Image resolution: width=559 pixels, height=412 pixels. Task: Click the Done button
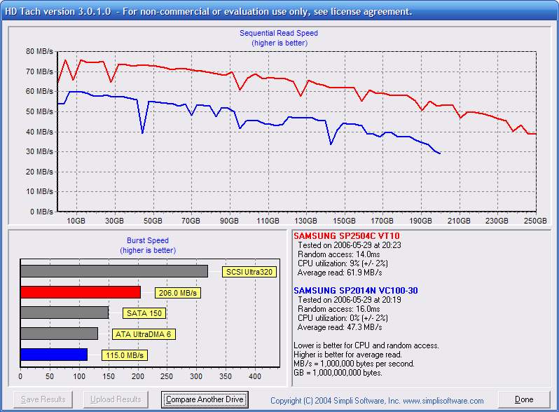524,399
